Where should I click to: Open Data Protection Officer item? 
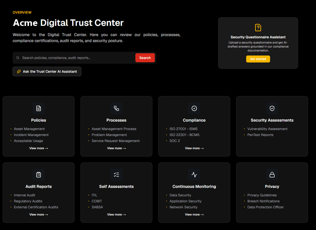click(265, 207)
